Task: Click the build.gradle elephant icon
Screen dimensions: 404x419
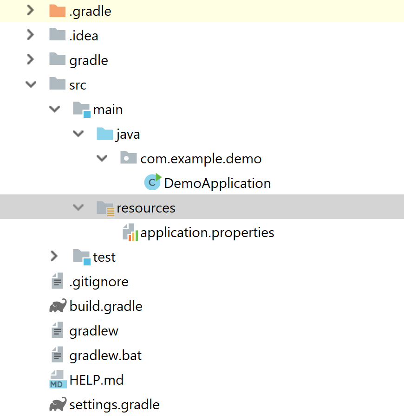Action: pyautogui.click(x=58, y=306)
